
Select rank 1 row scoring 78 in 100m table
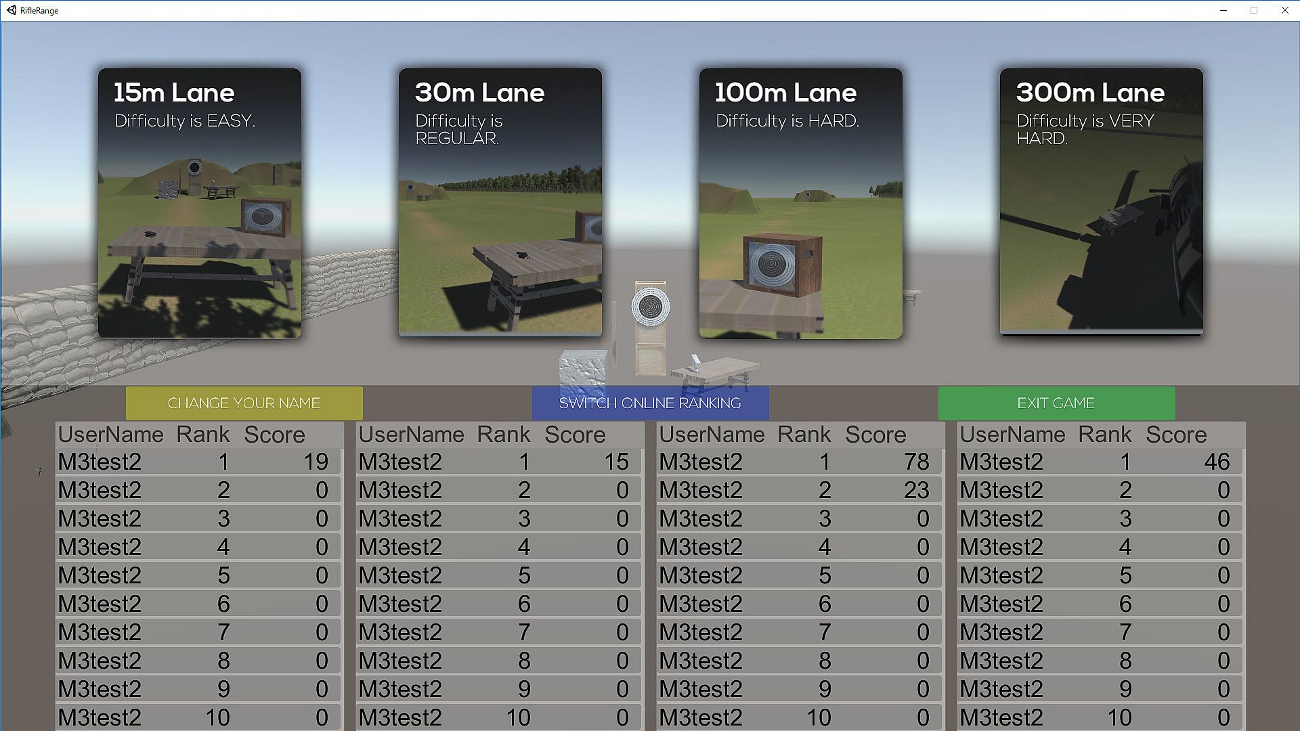[x=800, y=462]
